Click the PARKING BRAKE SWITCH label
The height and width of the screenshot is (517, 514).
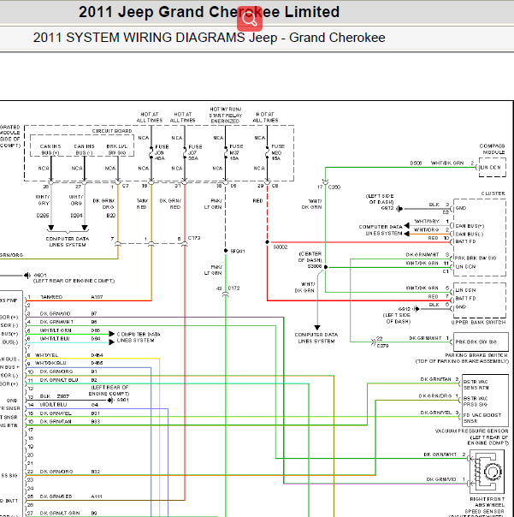click(x=476, y=355)
